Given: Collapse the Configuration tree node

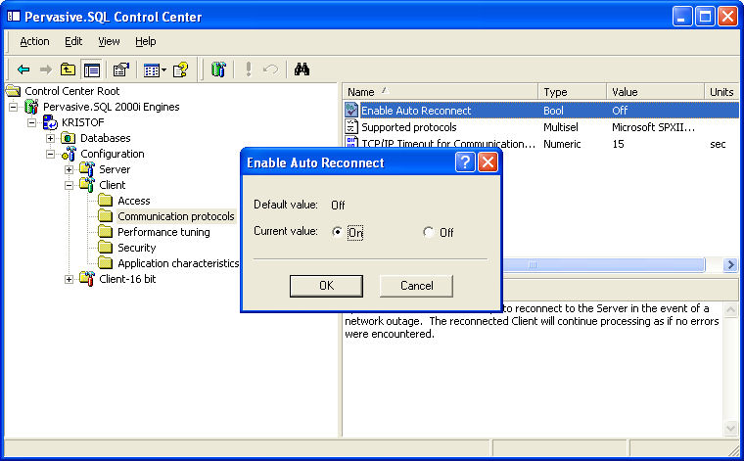Looking at the screenshot, I should tap(50, 154).
